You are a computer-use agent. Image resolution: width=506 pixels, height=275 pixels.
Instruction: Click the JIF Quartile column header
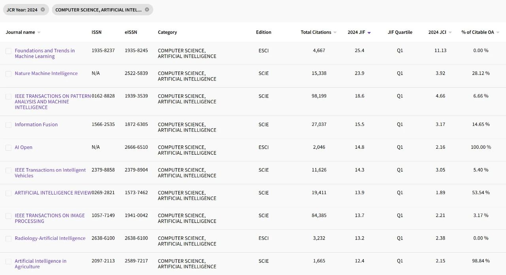400,32
